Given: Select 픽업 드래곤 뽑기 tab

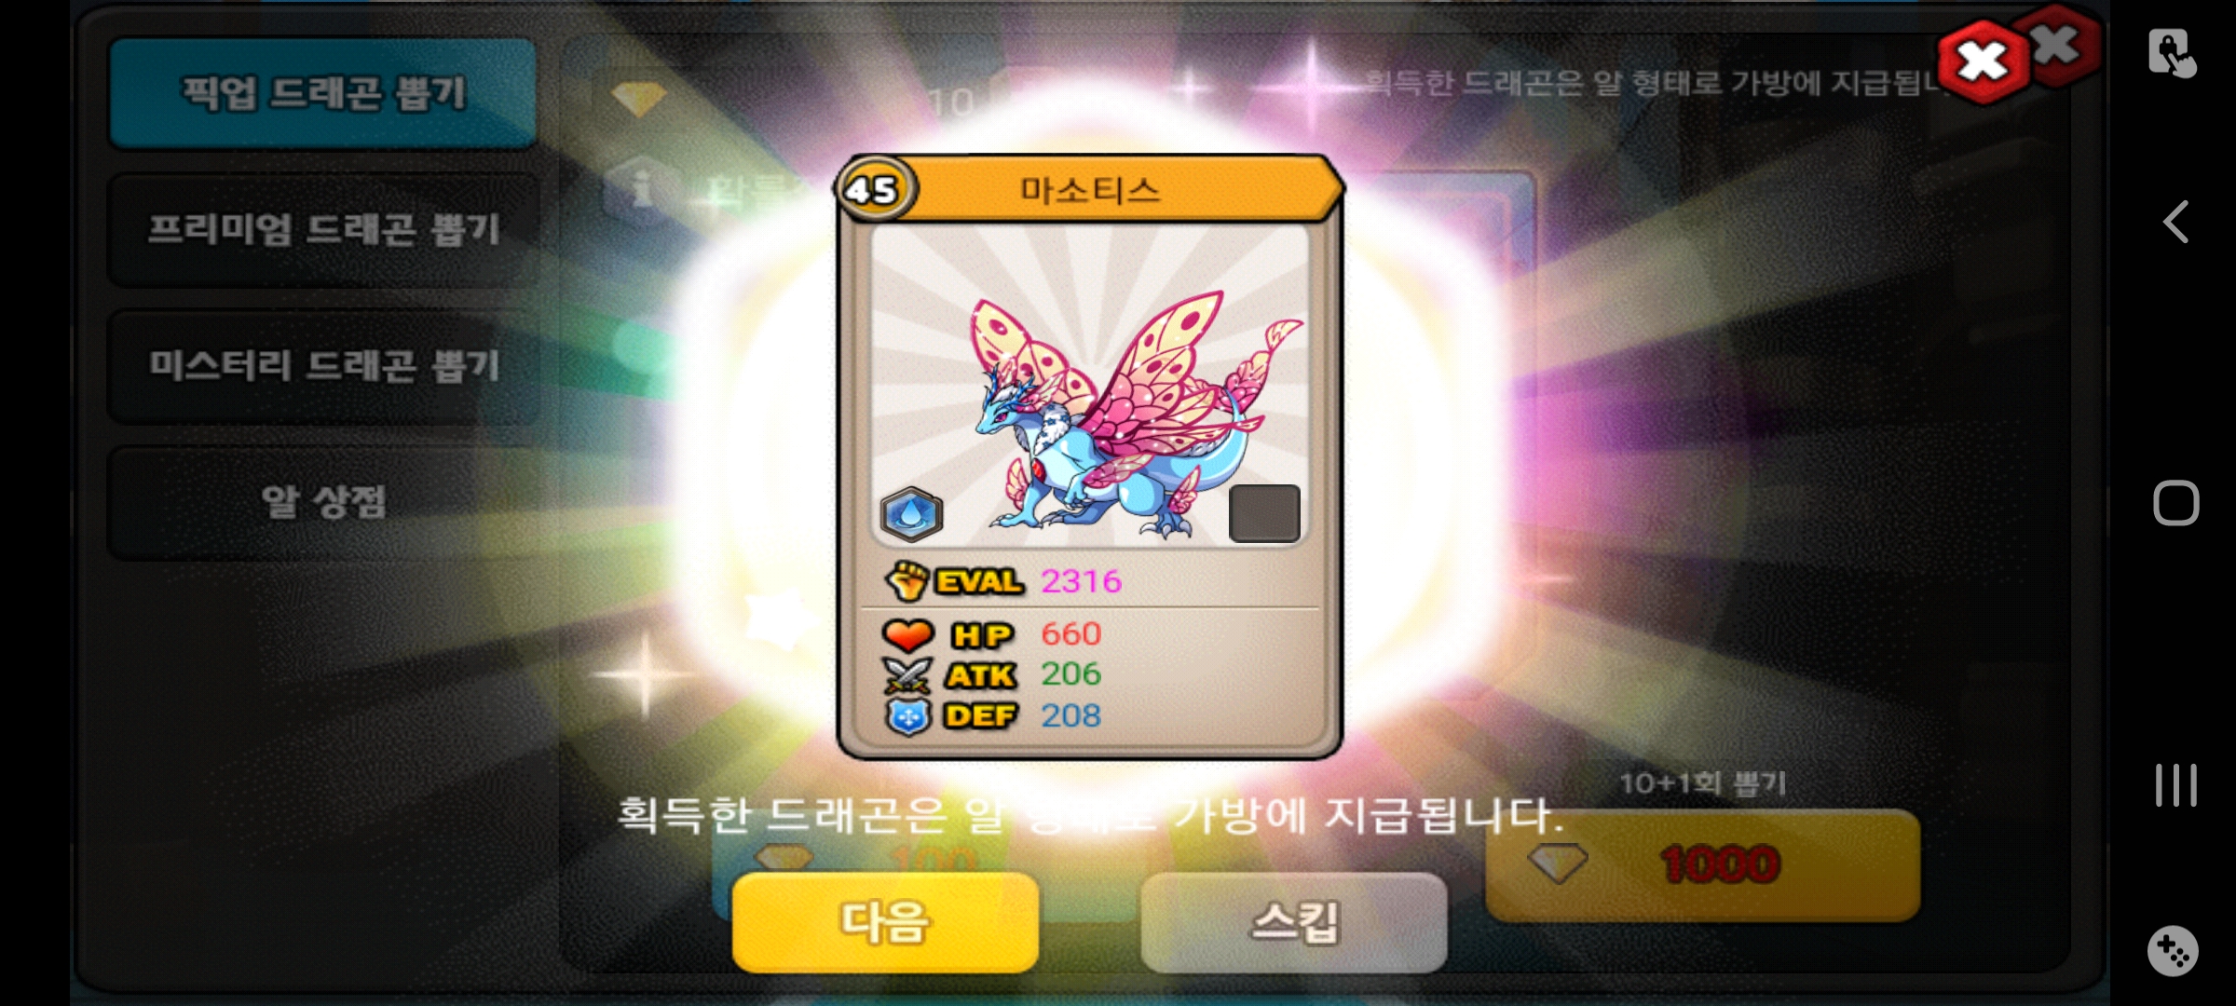Looking at the screenshot, I should coord(323,93).
